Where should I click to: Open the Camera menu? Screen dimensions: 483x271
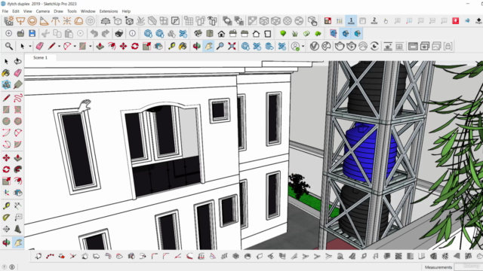coord(42,11)
